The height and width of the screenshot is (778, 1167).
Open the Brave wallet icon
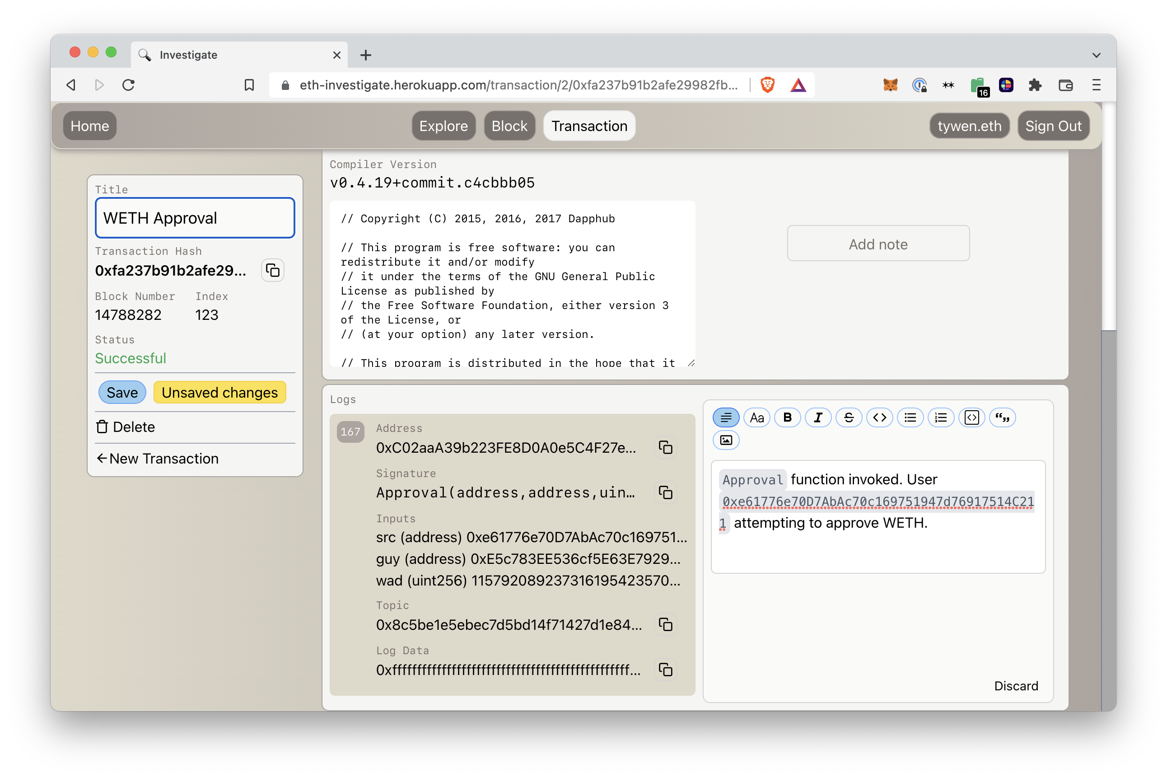(x=1065, y=85)
